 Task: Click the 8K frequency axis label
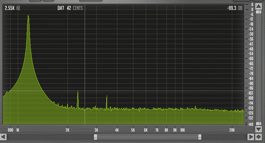pos(166,130)
